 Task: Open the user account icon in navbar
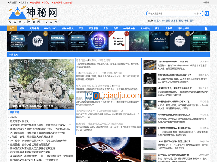pyautogui.click(x=206, y=29)
